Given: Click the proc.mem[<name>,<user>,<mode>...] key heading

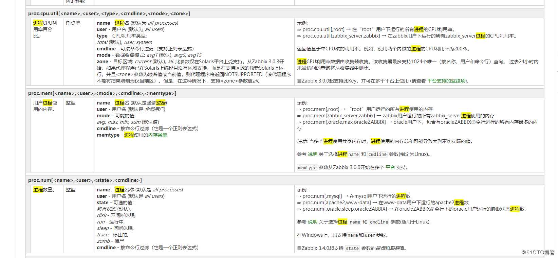Looking at the screenshot, I should tap(102, 93).
